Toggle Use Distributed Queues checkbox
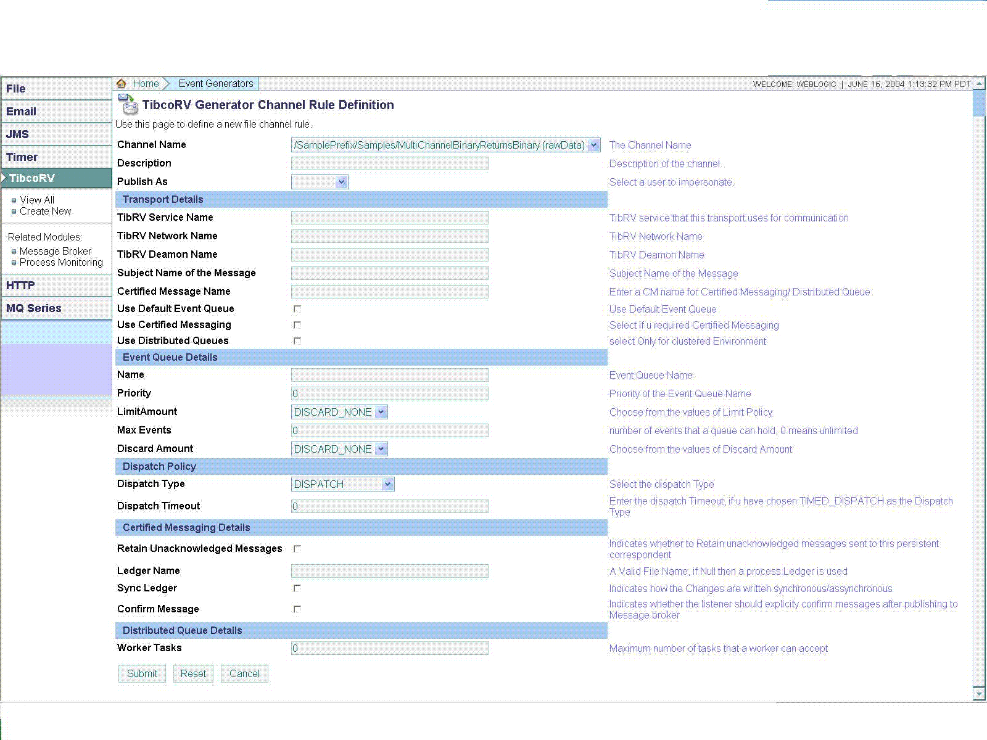Screen dimensions: 987x740 297,341
